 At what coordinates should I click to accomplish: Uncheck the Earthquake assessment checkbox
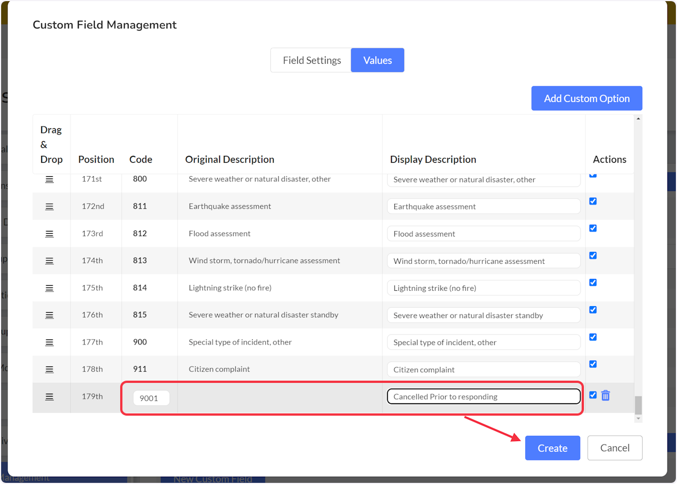point(593,201)
